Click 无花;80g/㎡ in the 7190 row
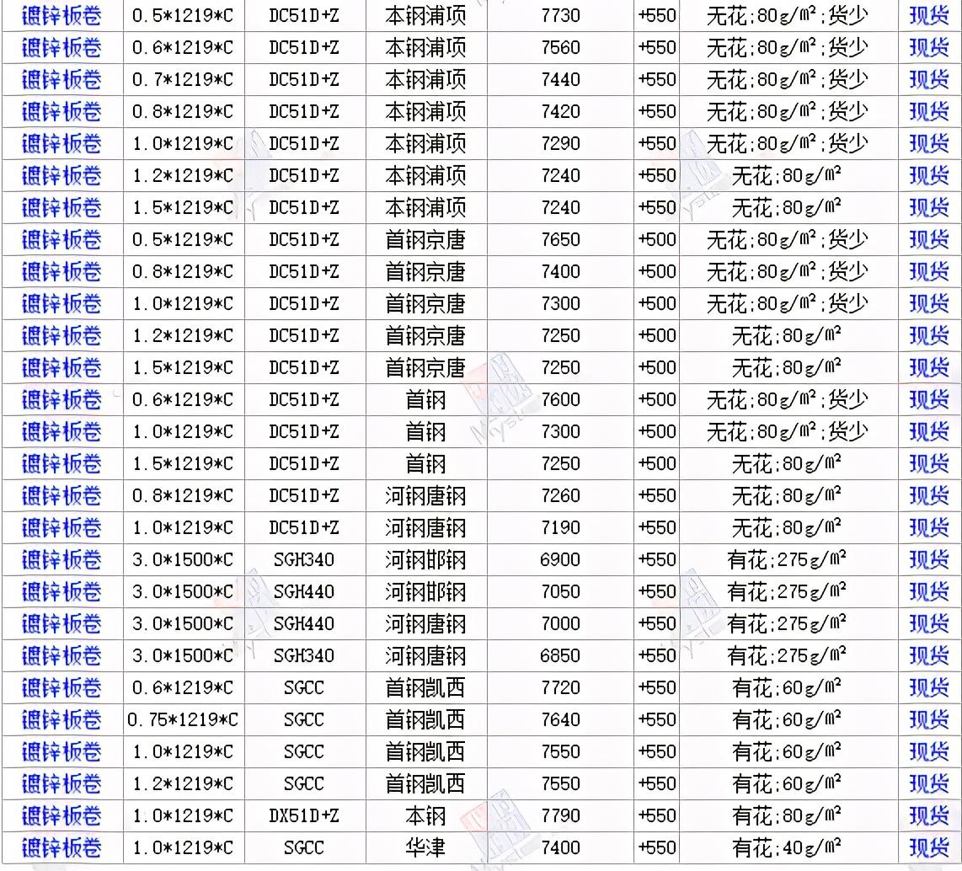962x871 pixels. (x=787, y=527)
